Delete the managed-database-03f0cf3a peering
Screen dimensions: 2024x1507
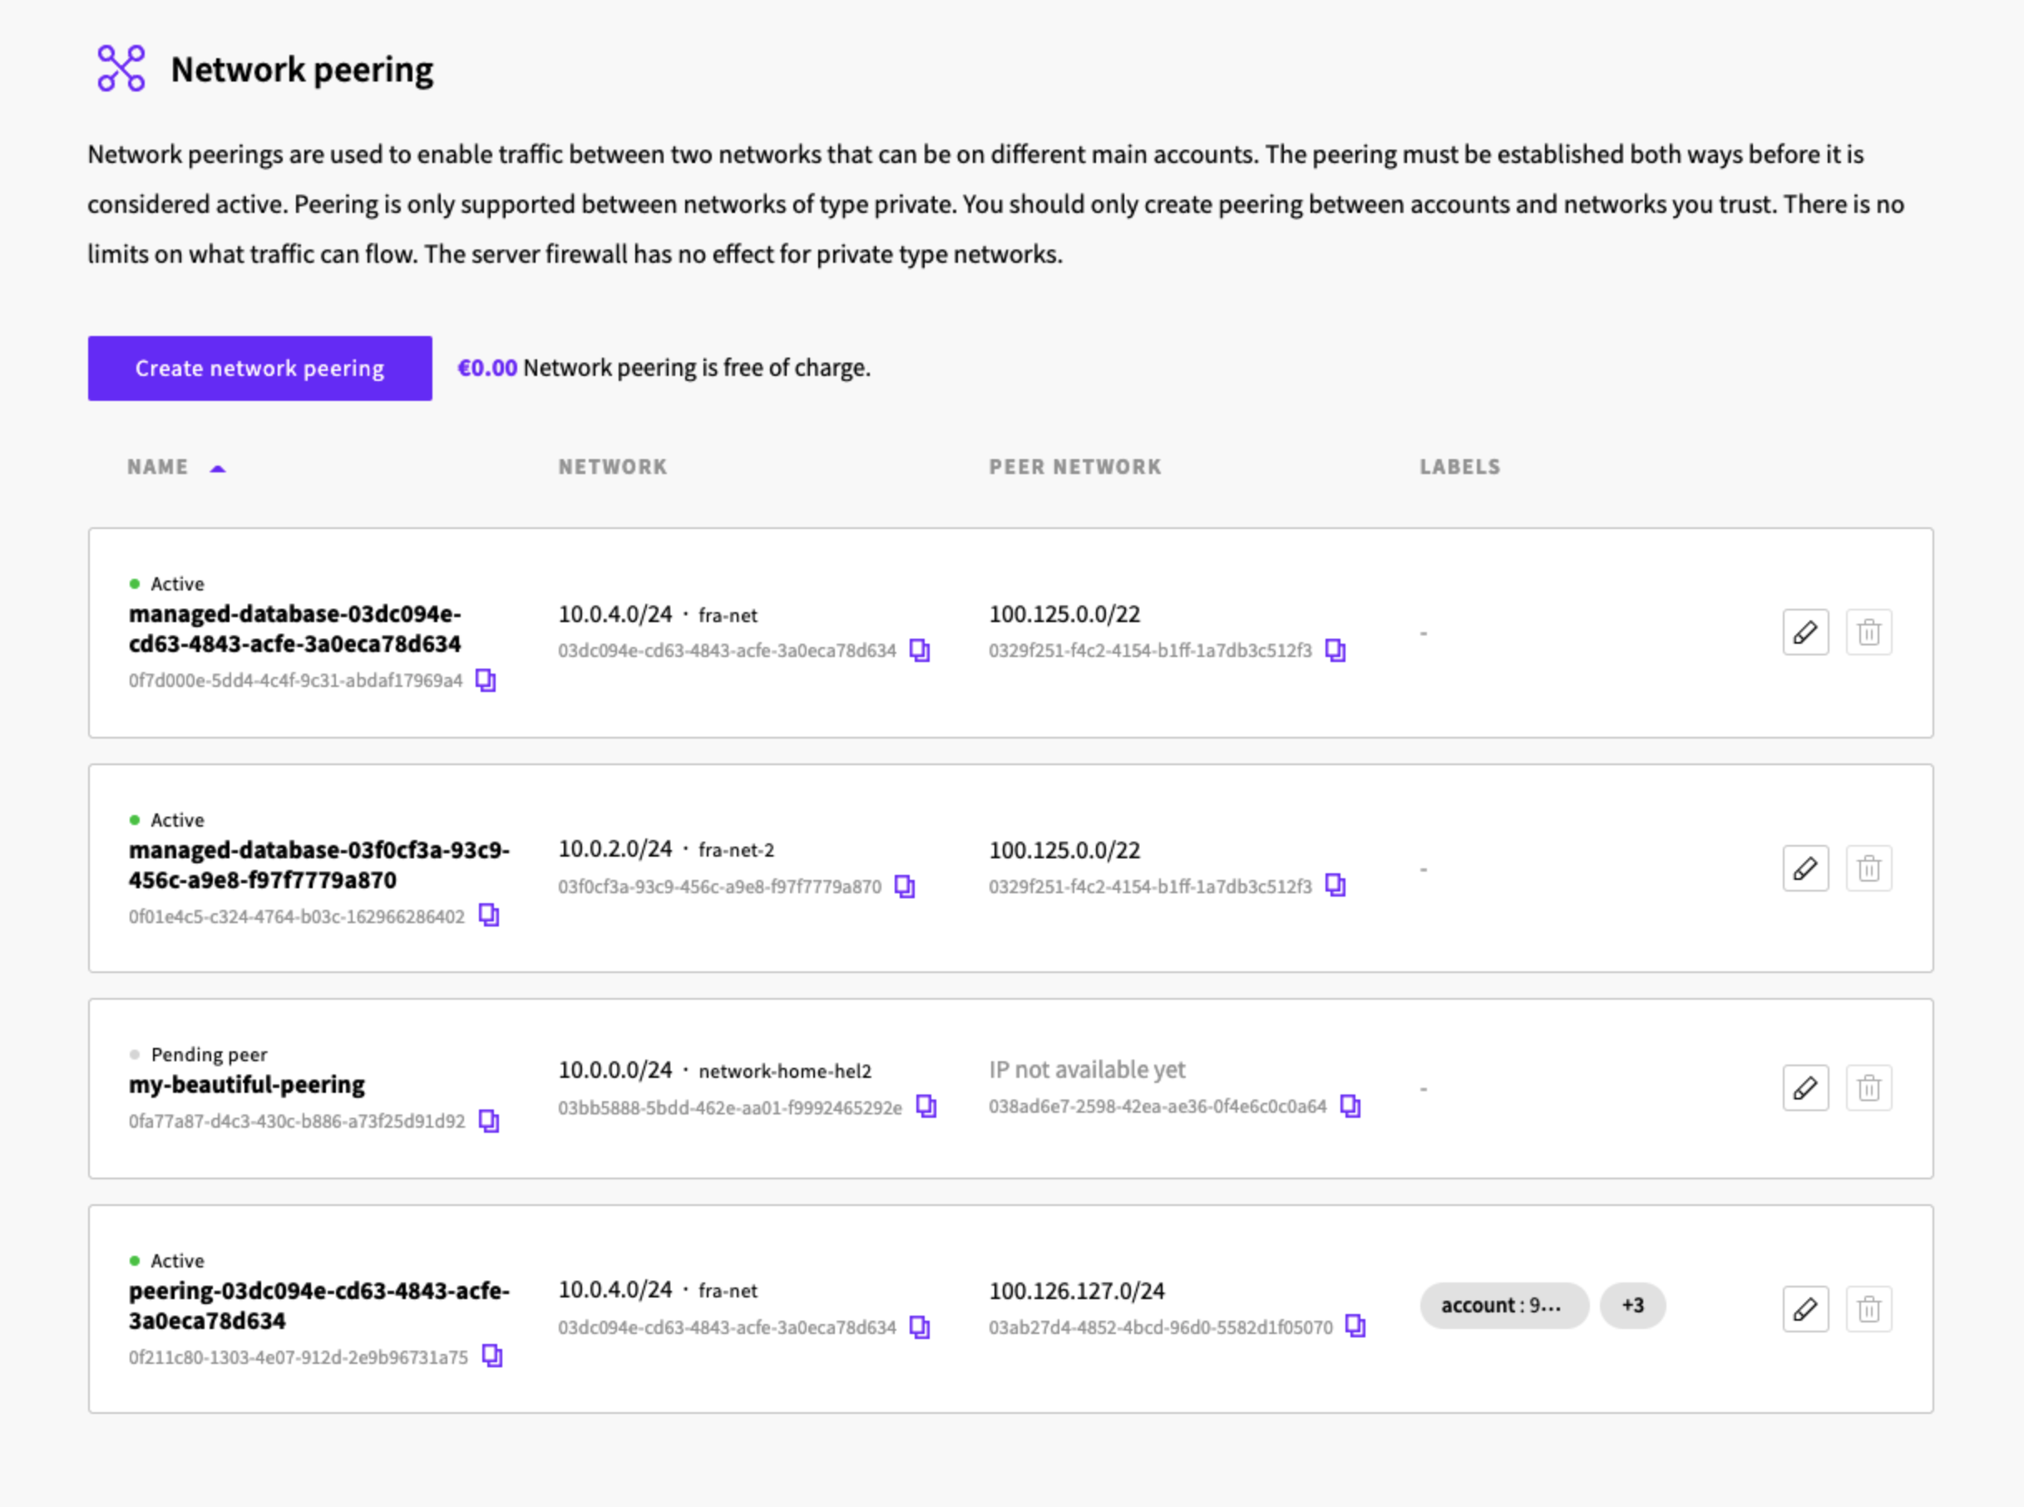point(1869,868)
